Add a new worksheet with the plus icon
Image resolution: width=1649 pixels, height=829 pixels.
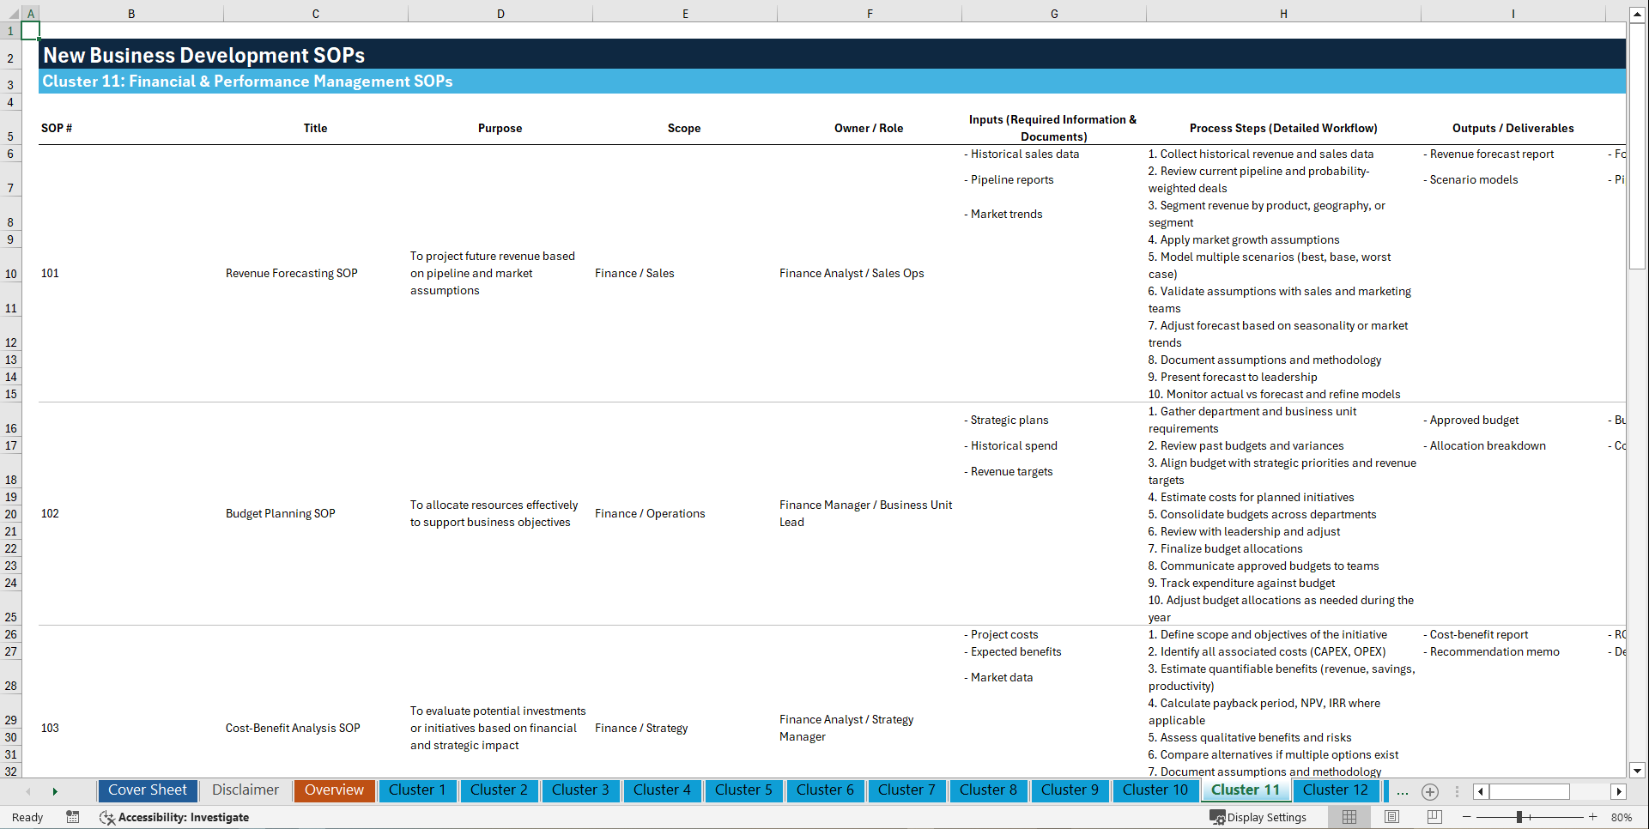[x=1430, y=791]
